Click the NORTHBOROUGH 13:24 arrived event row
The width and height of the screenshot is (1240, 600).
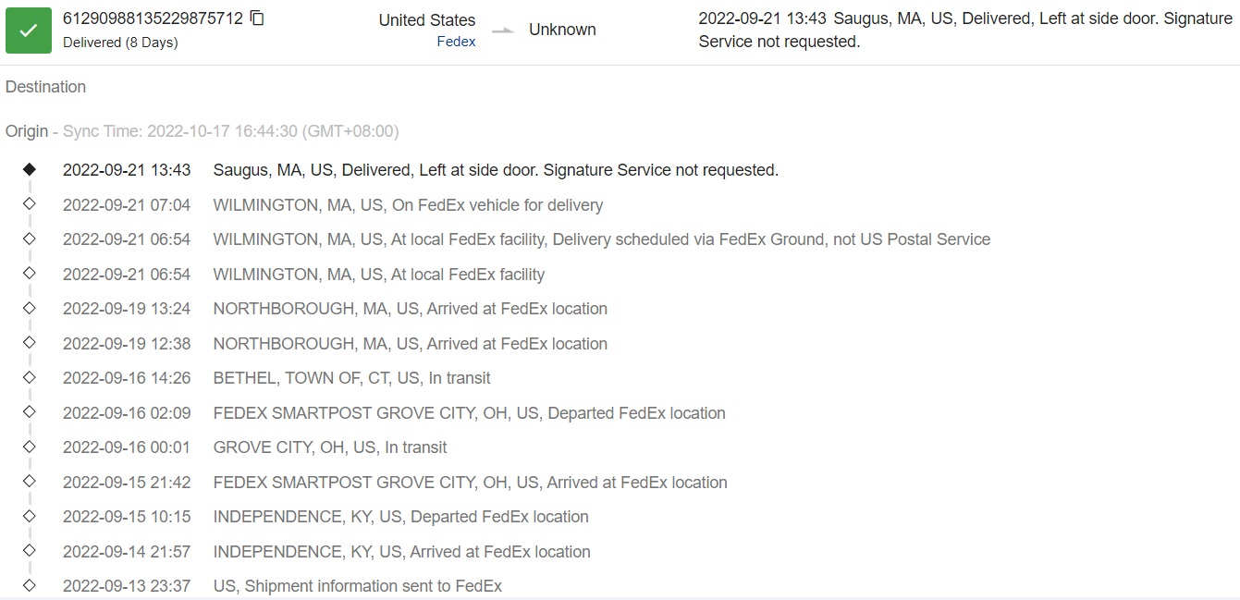[x=410, y=309]
